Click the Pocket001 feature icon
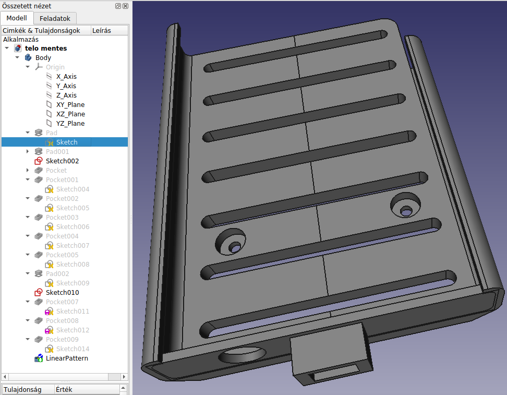This screenshot has height=395, width=507. [39, 179]
